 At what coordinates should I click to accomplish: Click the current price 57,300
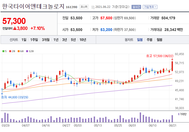click(14, 21)
